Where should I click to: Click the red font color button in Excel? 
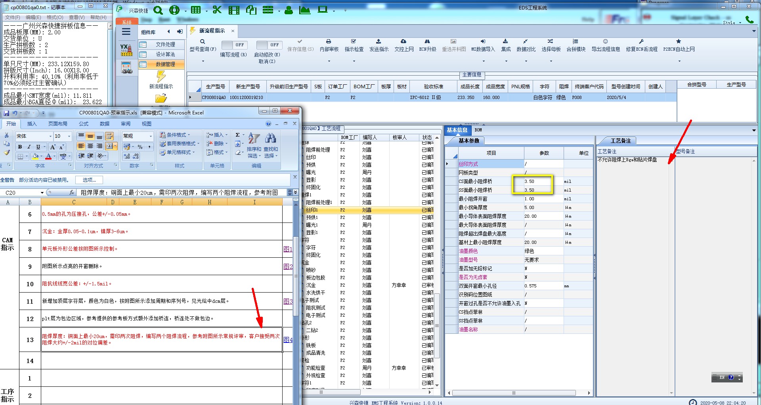[x=48, y=157]
